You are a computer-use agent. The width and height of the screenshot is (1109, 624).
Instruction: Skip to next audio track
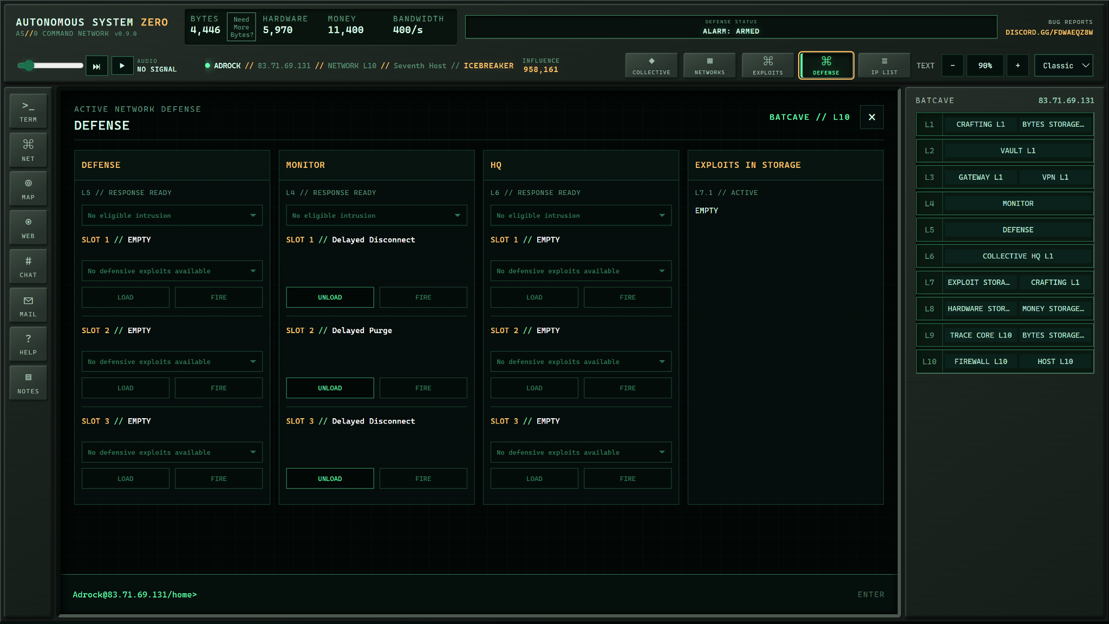point(97,66)
